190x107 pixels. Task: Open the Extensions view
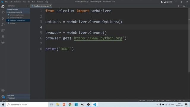(3, 30)
